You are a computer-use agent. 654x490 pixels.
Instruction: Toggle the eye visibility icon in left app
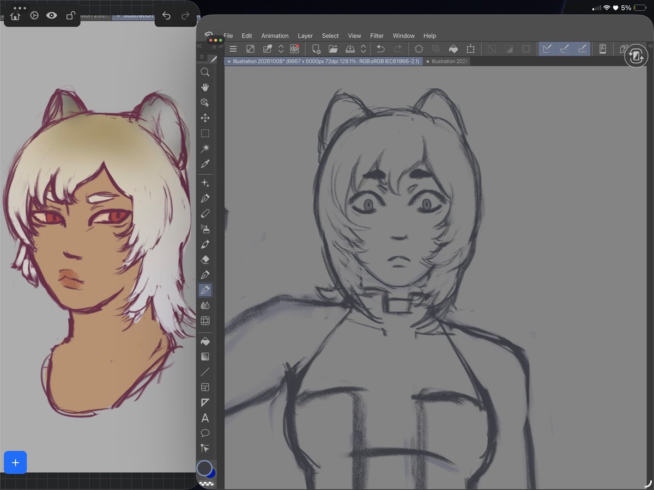[52, 16]
